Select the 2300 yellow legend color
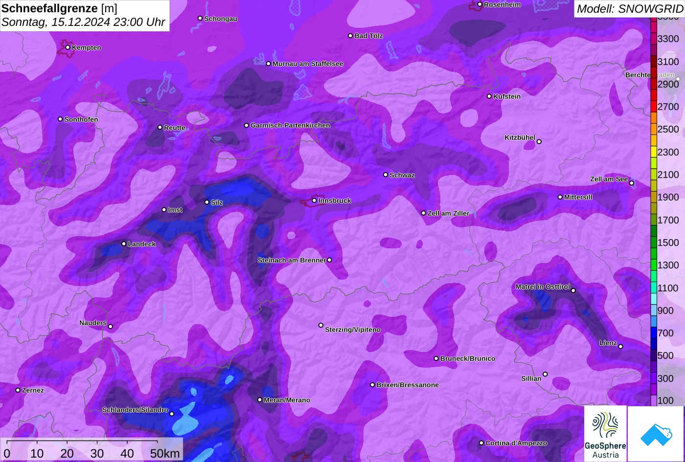 pyautogui.click(x=654, y=152)
